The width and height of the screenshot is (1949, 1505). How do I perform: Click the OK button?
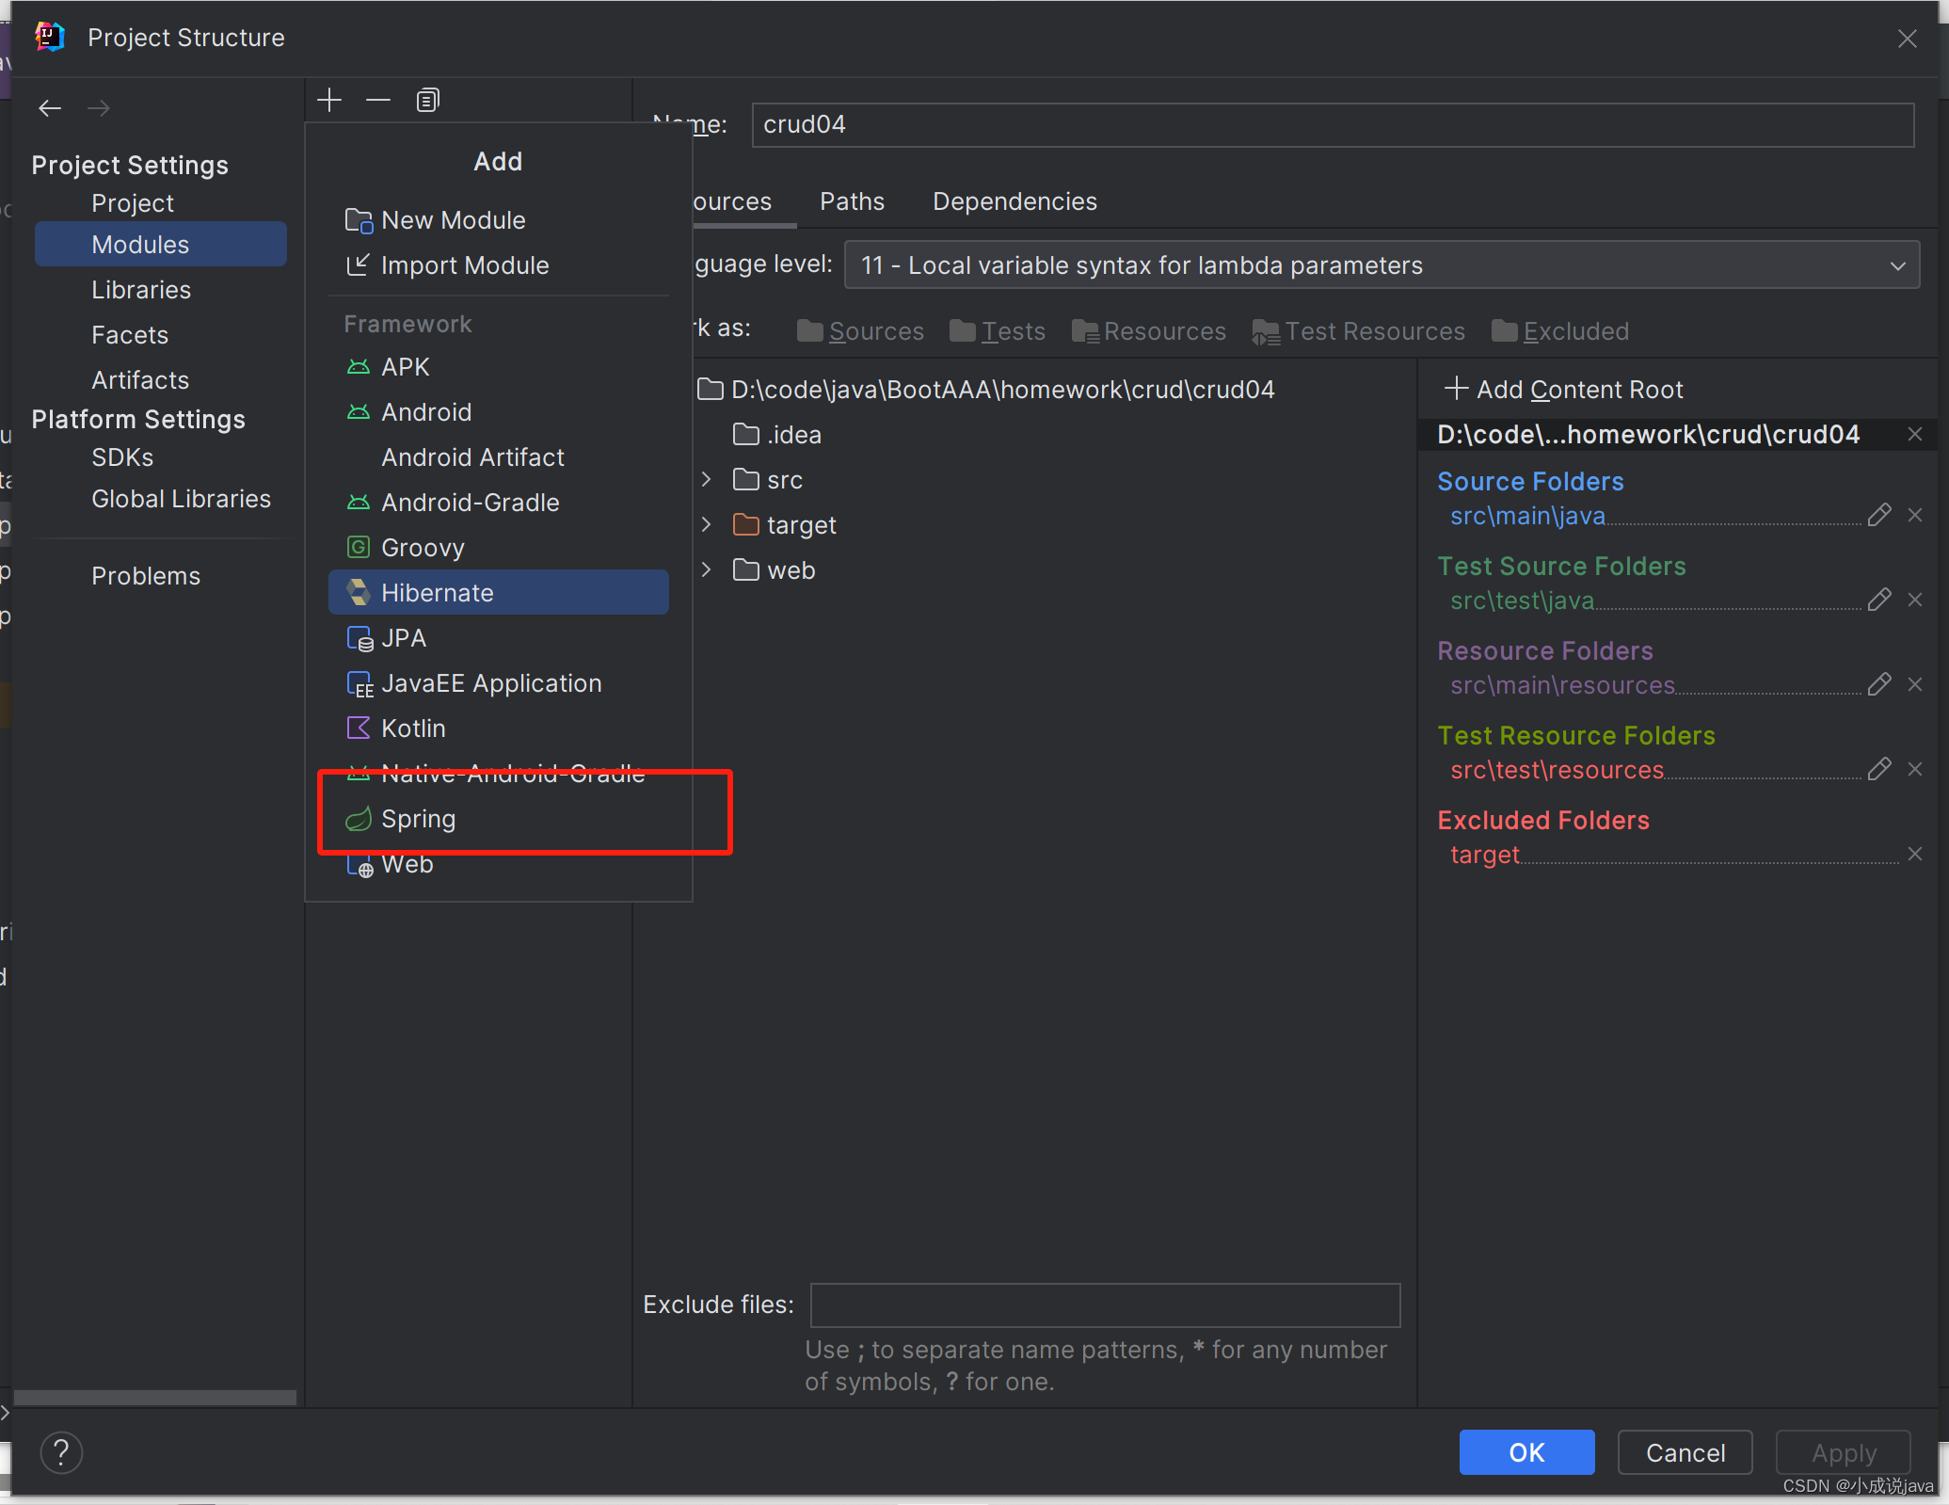1526,1452
